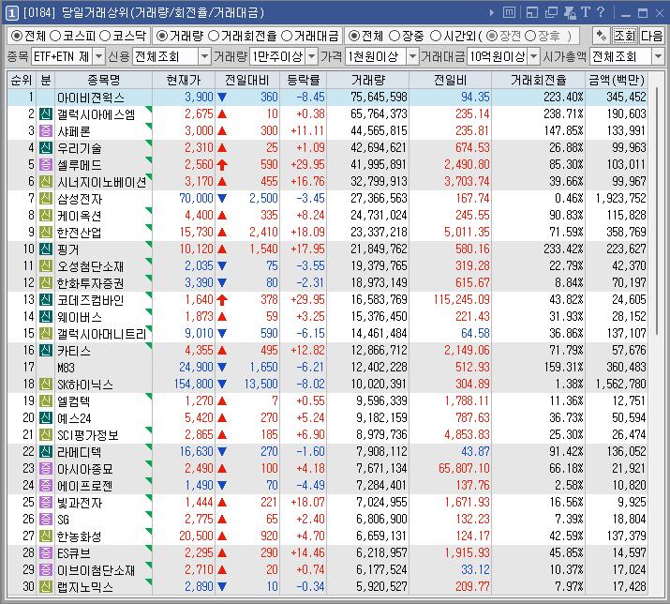Click 신 badge next to 코데즈컴바인
The height and width of the screenshot is (604, 670).
click(46, 299)
